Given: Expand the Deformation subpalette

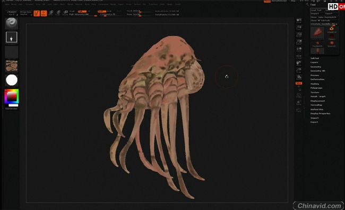Looking at the screenshot, I should tap(317, 79).
